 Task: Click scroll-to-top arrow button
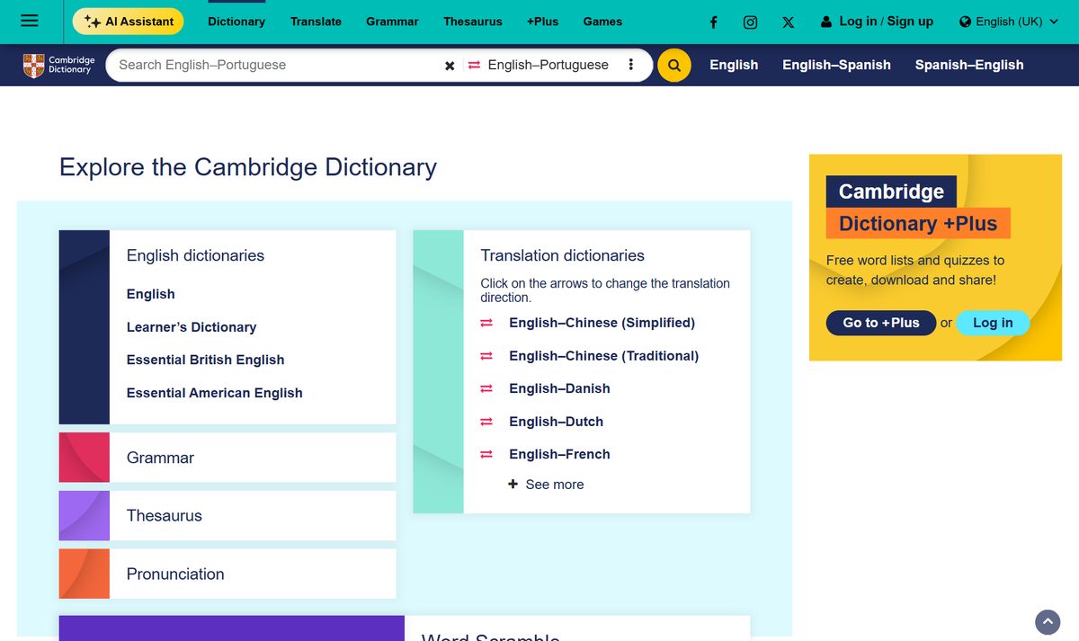pos(1048,621)
